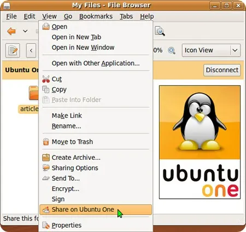Image resolution: width=246 pixels, height=232 pixels.
Task: Click the Copy icon in context menu
Action: point(46,89)
